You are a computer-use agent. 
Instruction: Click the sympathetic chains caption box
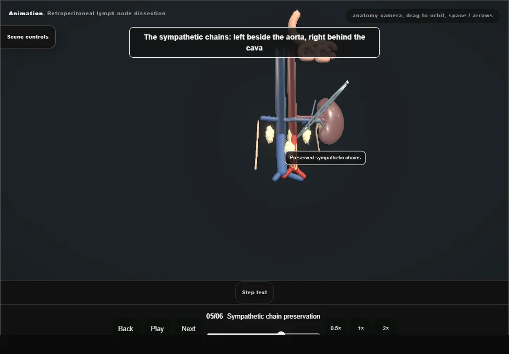coord(254,43)
